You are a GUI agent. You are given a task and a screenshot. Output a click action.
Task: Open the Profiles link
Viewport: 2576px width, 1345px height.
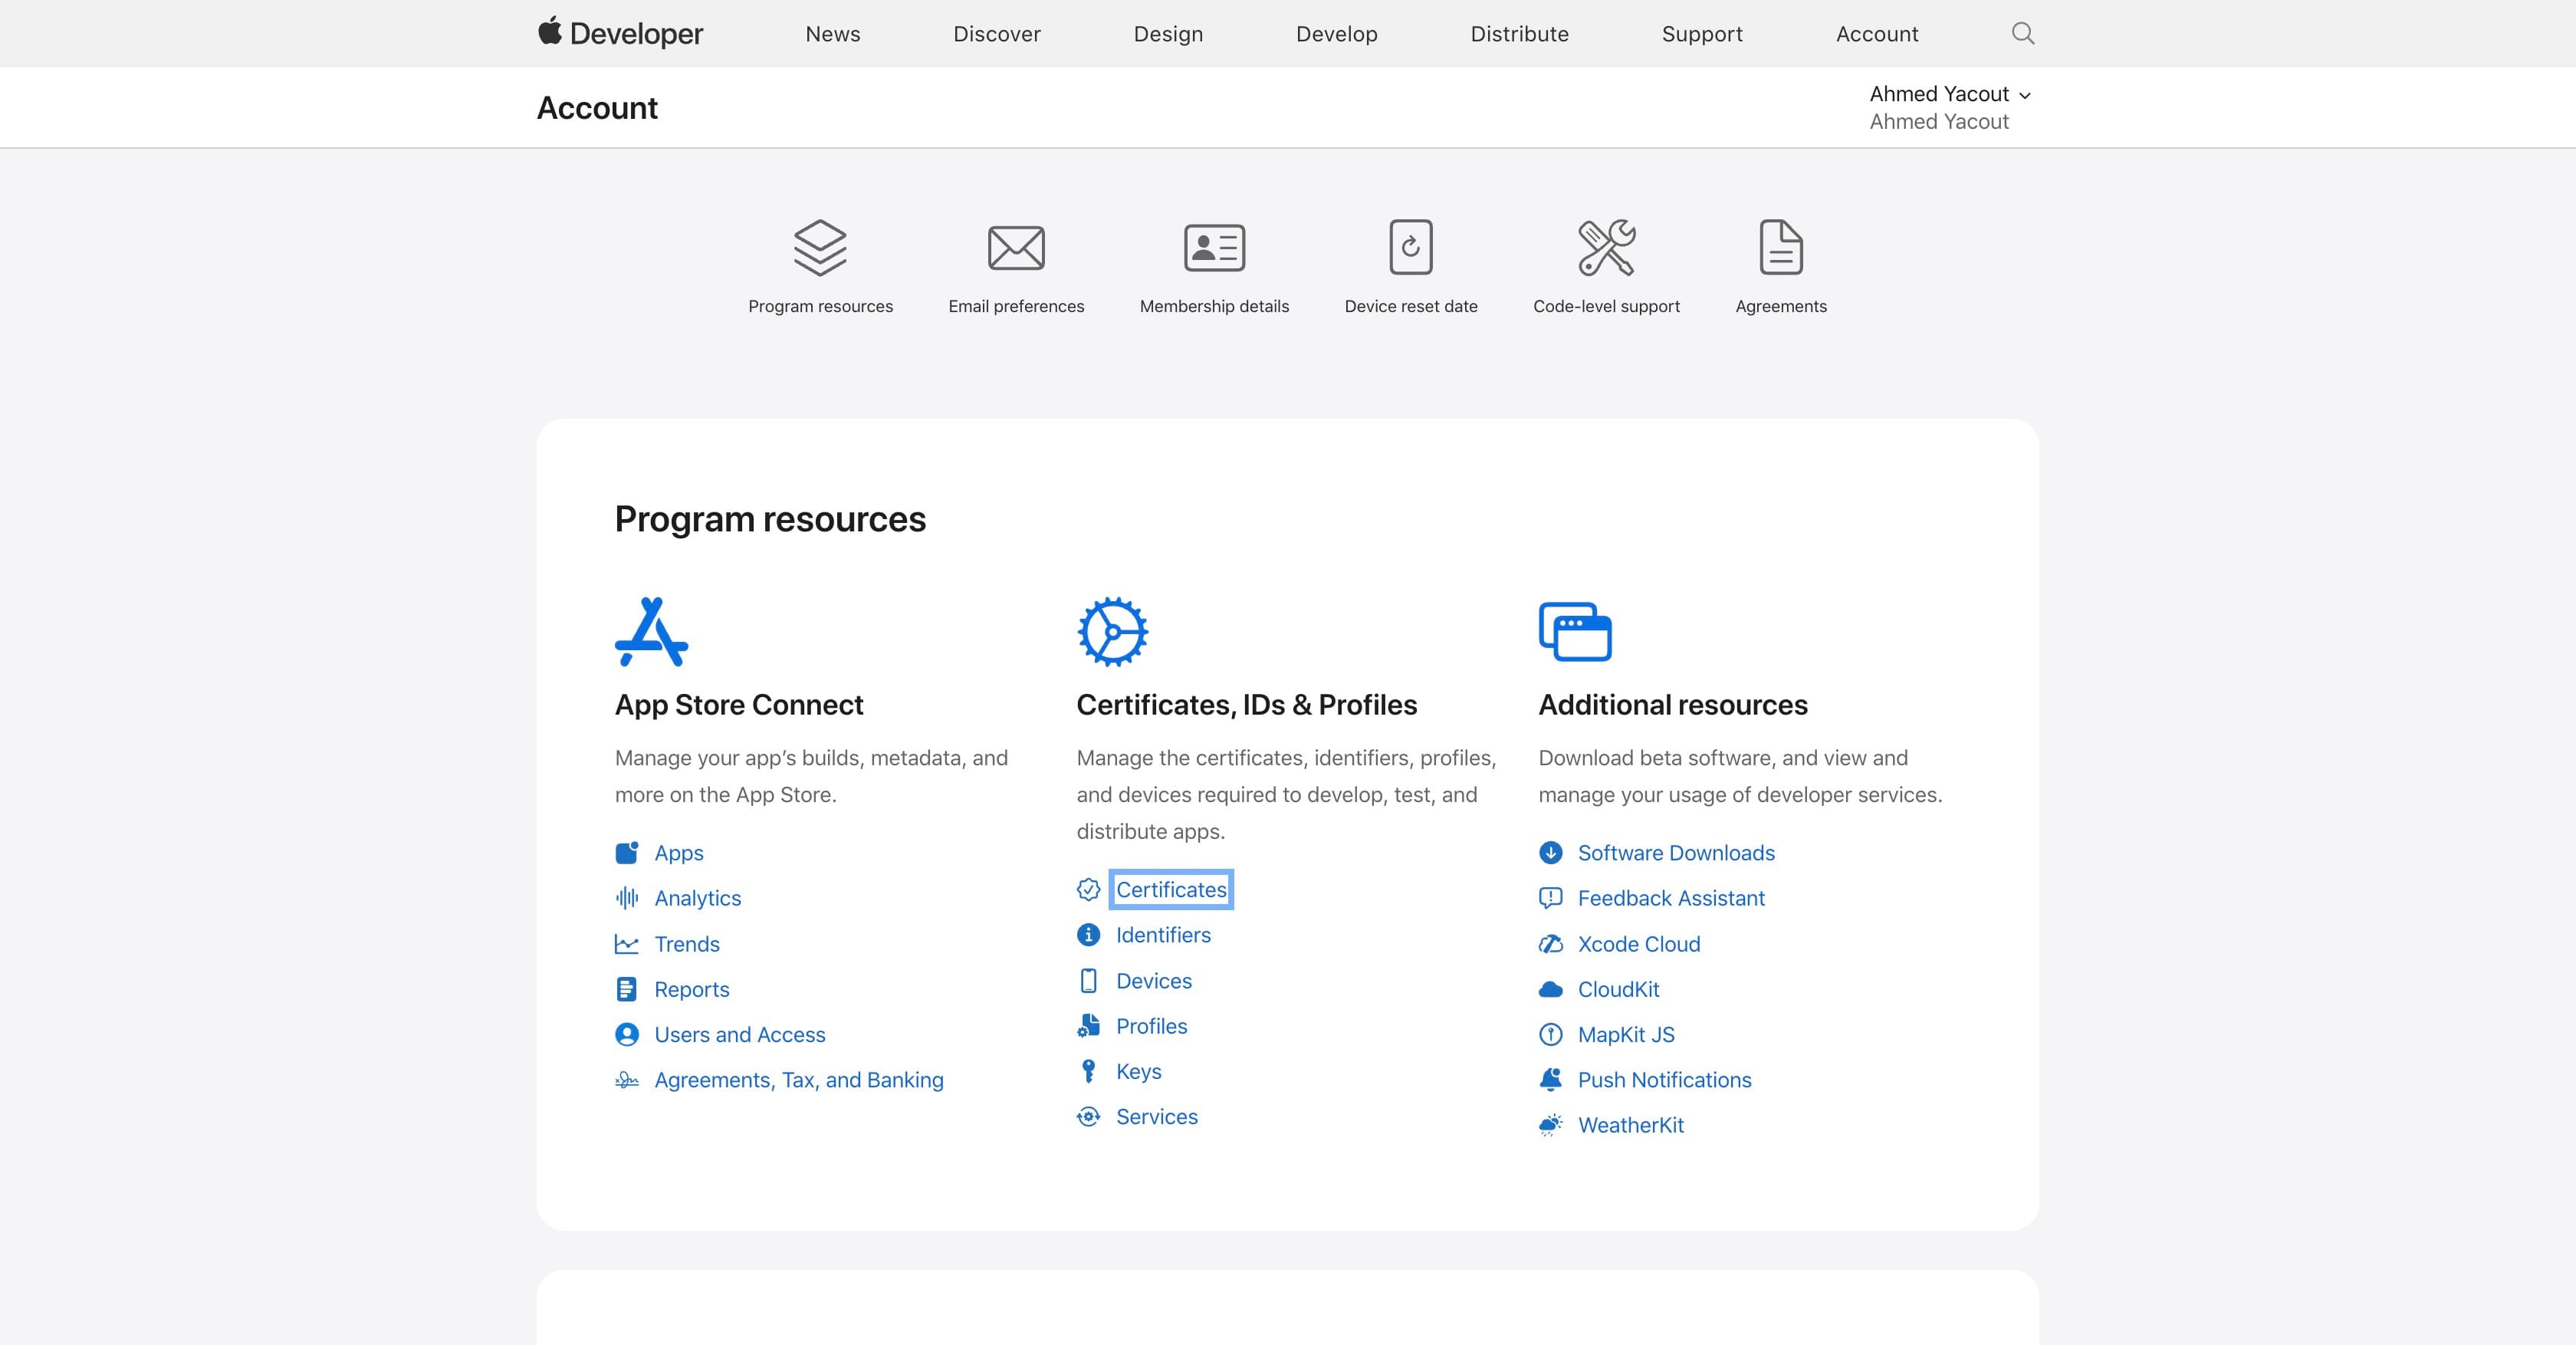coord(1151,1026)
